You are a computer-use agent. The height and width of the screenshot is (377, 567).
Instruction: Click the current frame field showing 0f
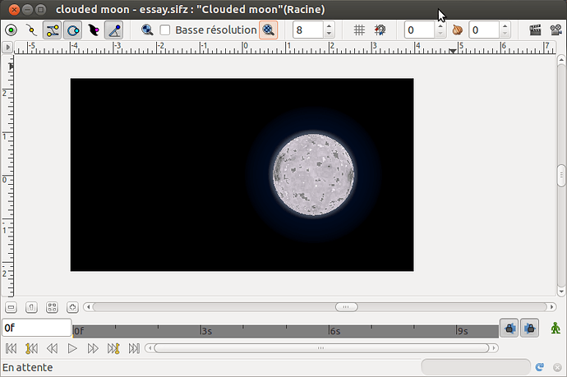tap(36, 328)
